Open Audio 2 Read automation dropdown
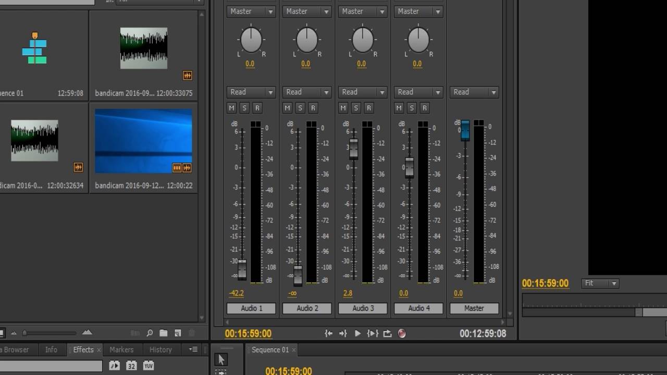 tap(307, 92)
